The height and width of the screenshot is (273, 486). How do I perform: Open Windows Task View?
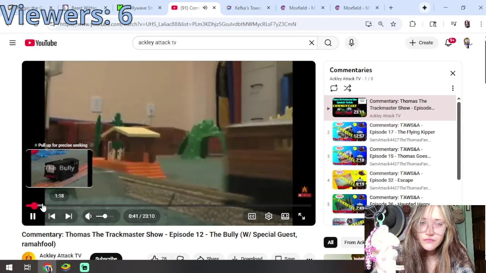click(x=27, y=268)
